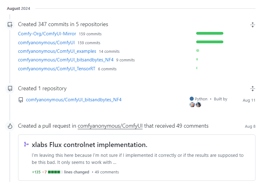
Task: Click the flame icon beside the pull request entry
Action: pyautogui.click(x=10, y=126)
